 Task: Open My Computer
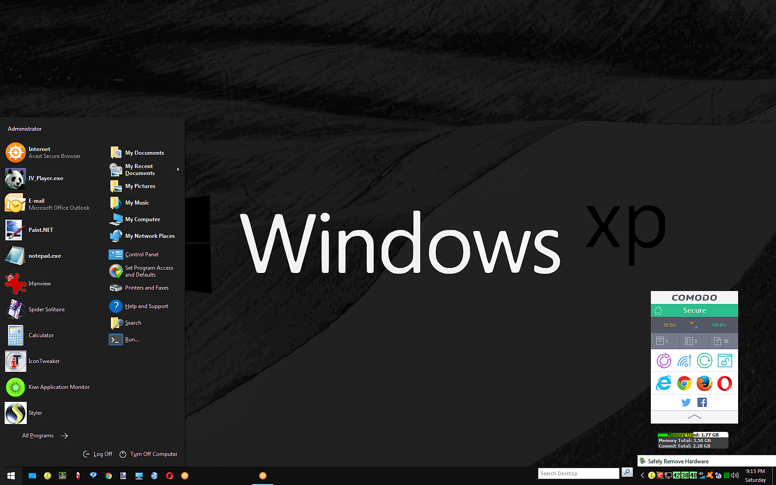coord(145,219)
